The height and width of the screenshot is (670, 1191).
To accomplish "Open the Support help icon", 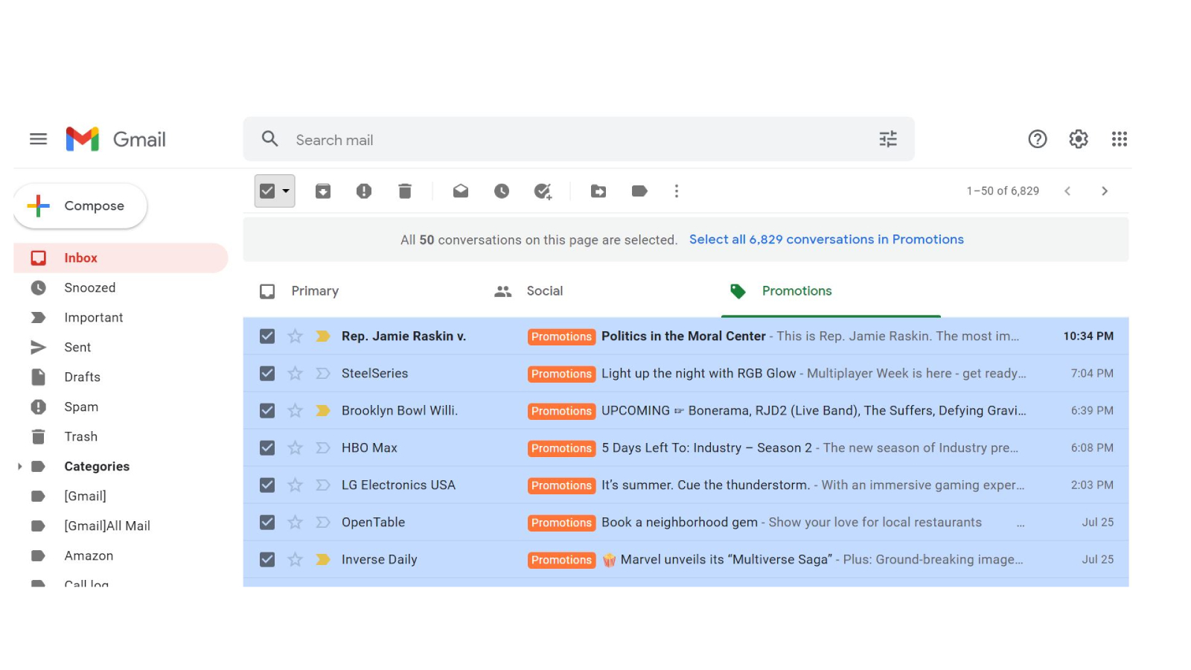I will (1038, 139).
